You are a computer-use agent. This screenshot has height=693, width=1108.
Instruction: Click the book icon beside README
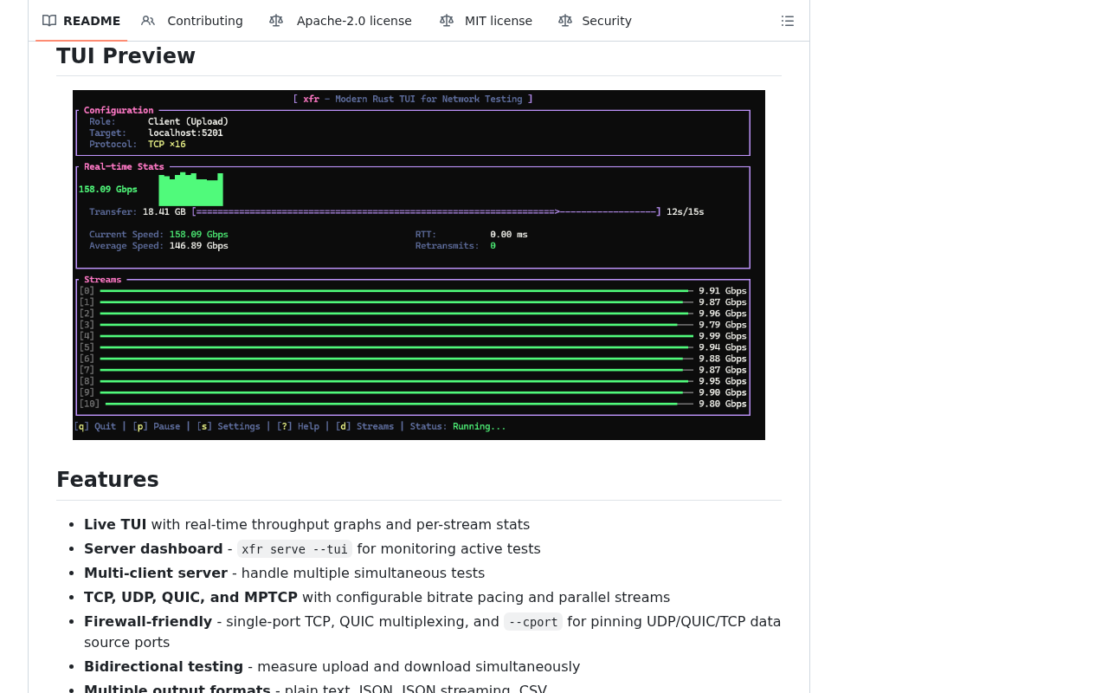49,21
